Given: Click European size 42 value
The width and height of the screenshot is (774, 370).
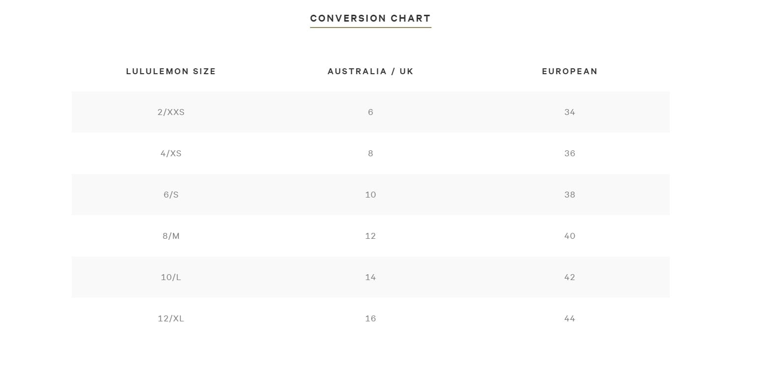Looking at the screenshot, I should tap(570, 277).
